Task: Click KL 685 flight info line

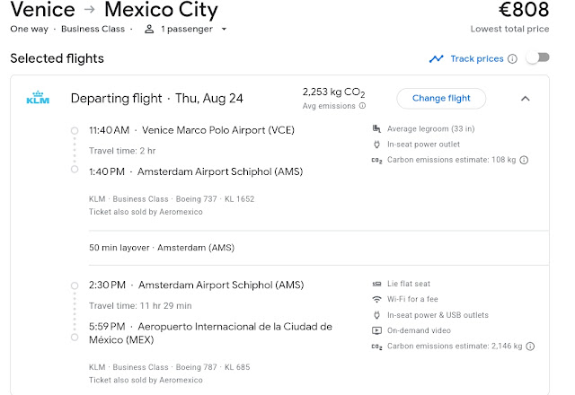Action: [x=169, y=367]
